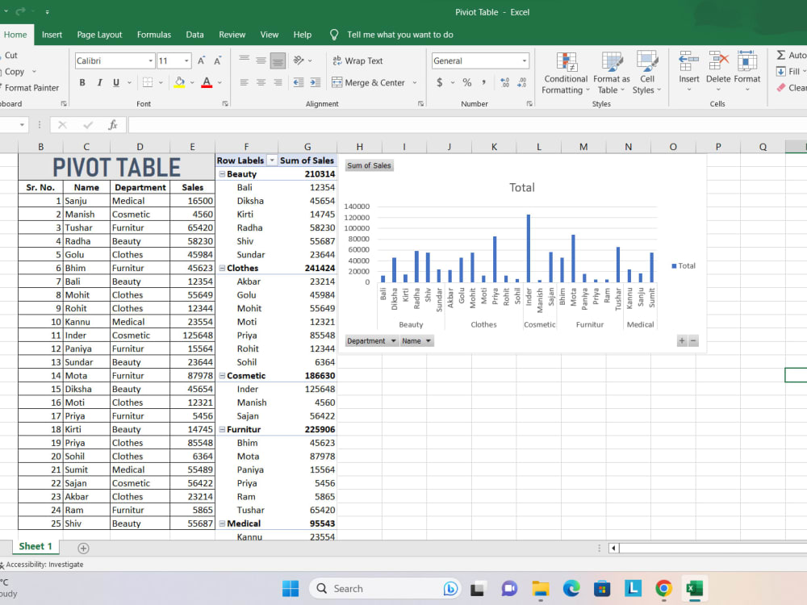This screenshot has height=605, width=807.
Task: Open the font name dropdown Calibri
Action: pos(151,60)
